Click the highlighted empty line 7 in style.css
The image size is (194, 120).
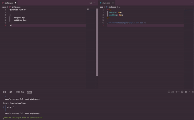[x=145, y=25]
